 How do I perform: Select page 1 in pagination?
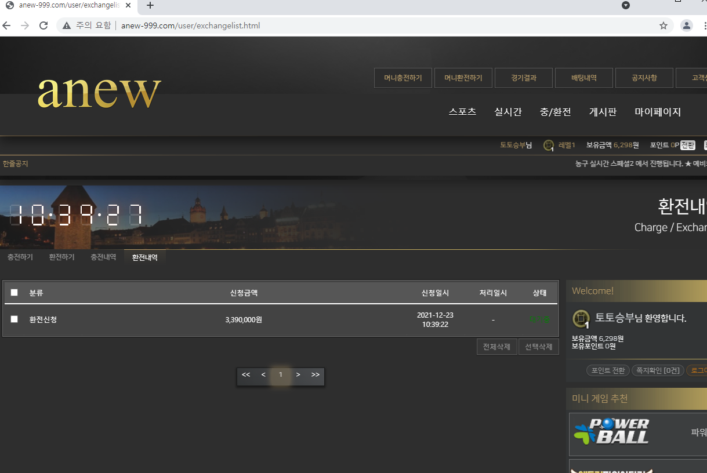(281, 375)
